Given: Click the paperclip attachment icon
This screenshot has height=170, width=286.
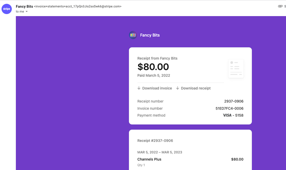Looking at the screenshot, I should 280,6.
